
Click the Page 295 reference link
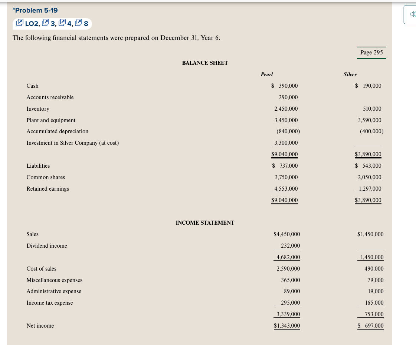click(371, 52)
